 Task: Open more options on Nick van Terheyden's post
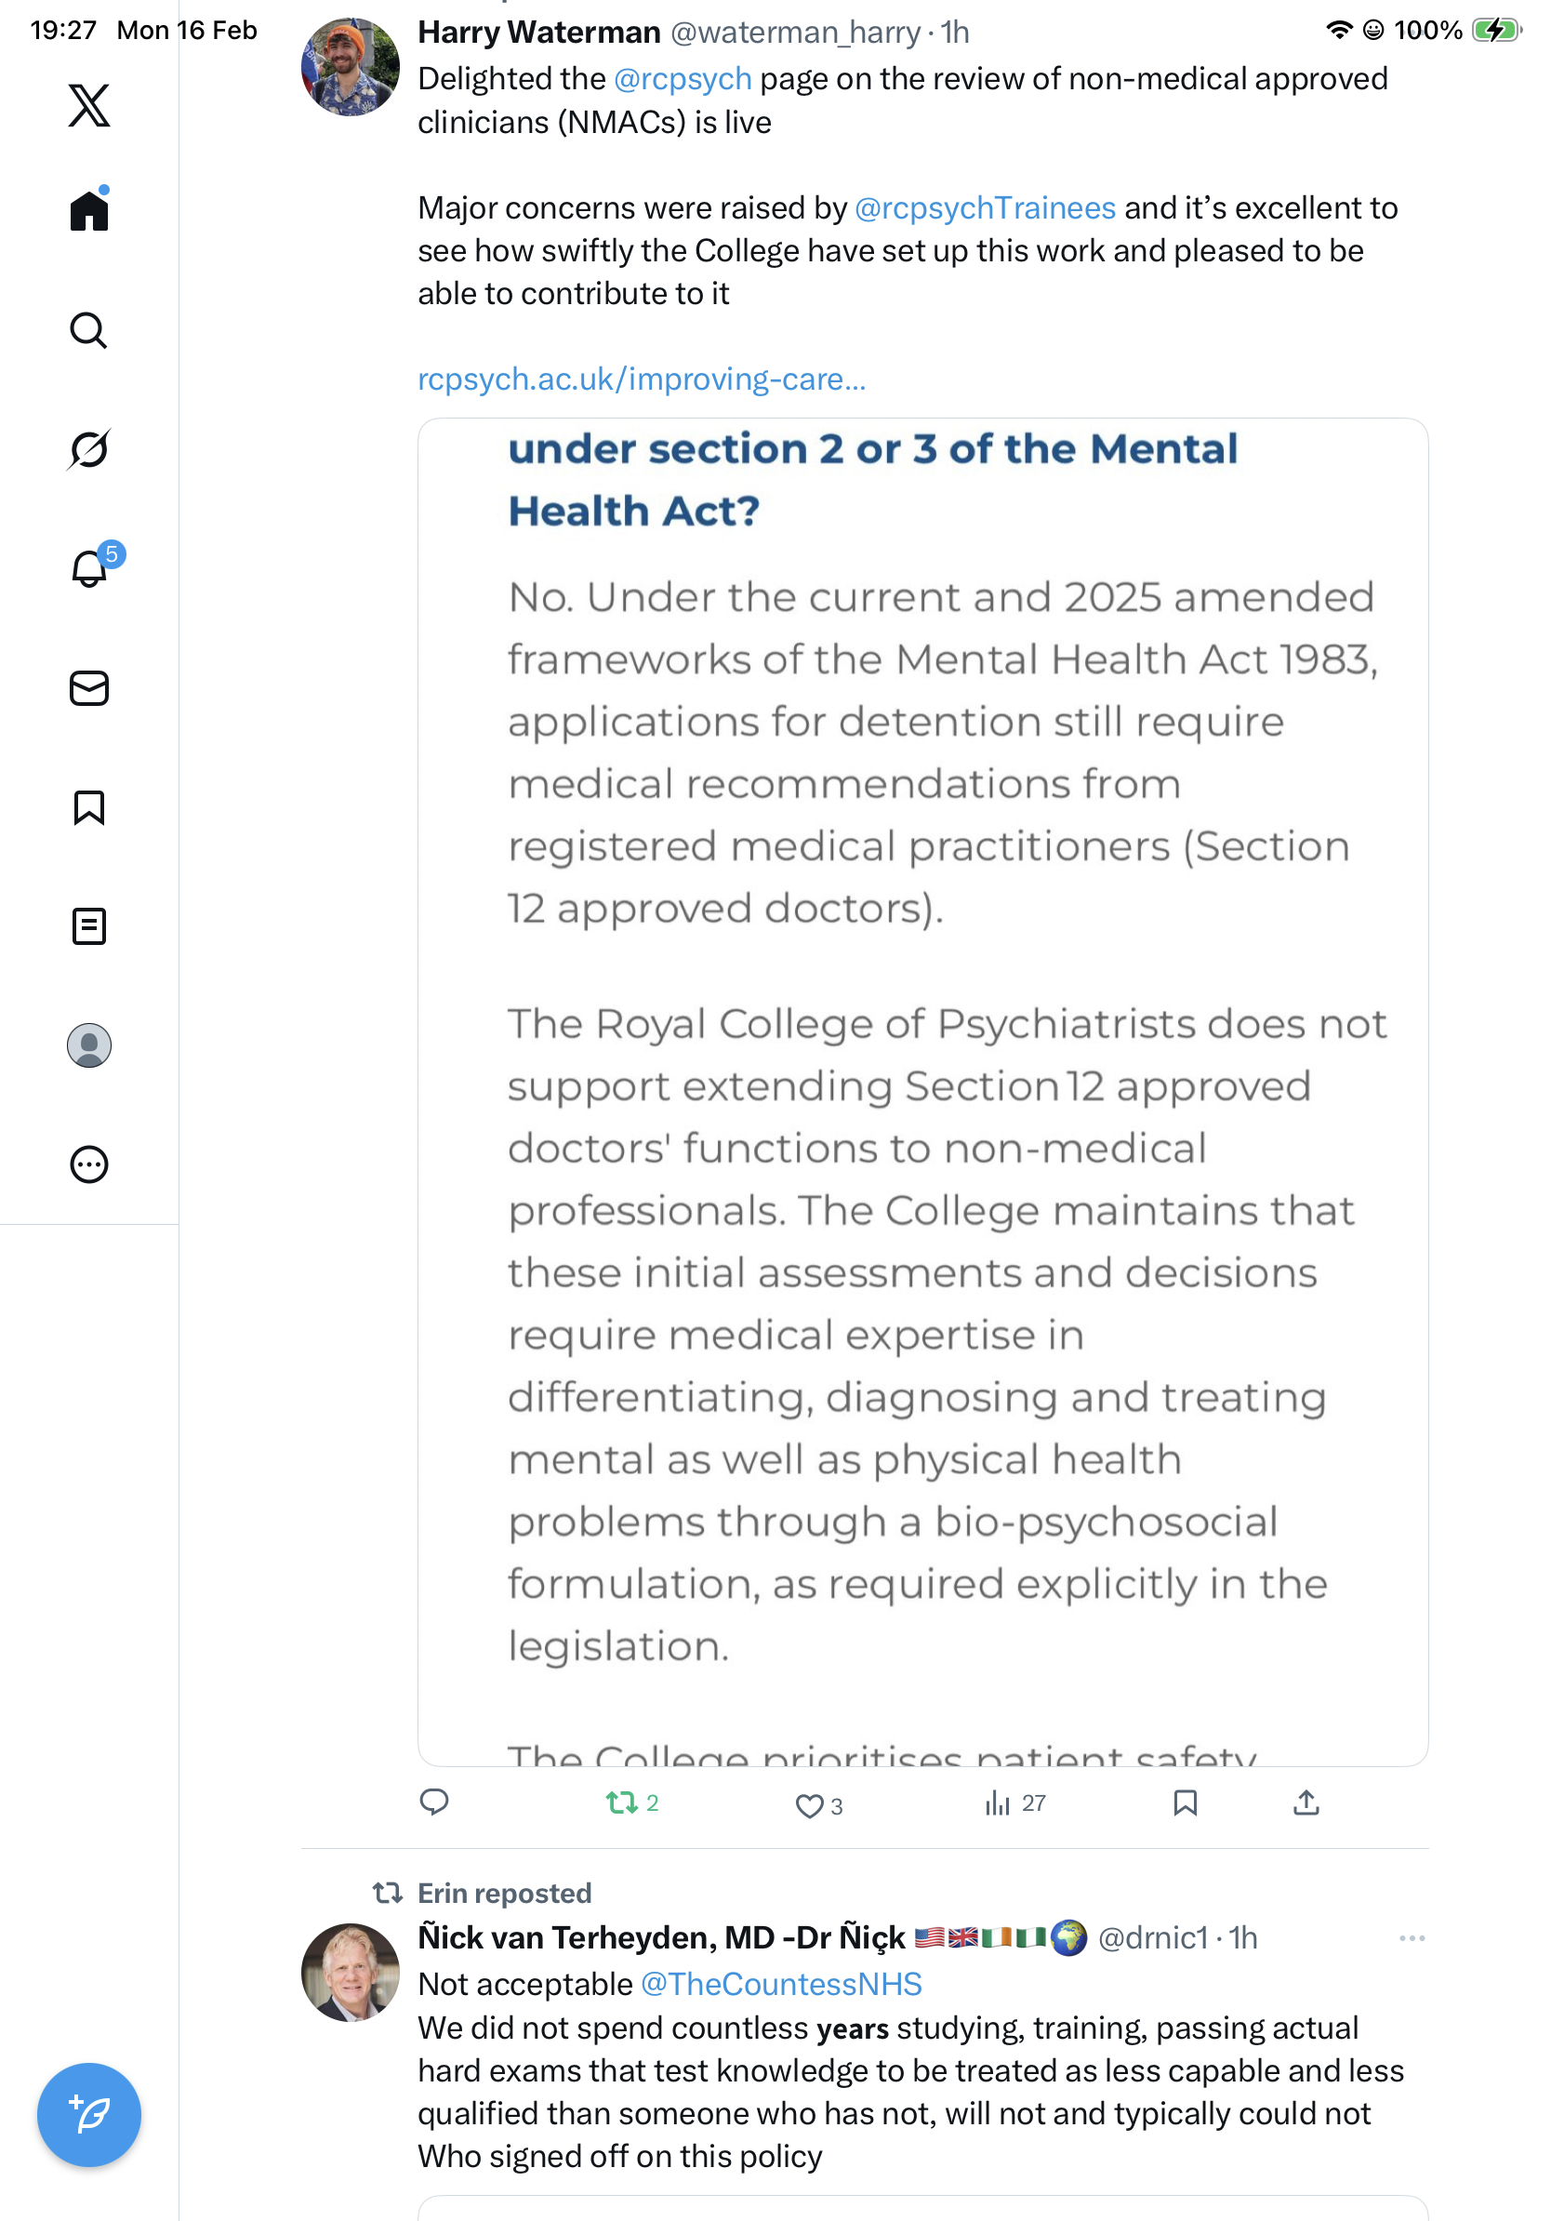[1412, 1938]
